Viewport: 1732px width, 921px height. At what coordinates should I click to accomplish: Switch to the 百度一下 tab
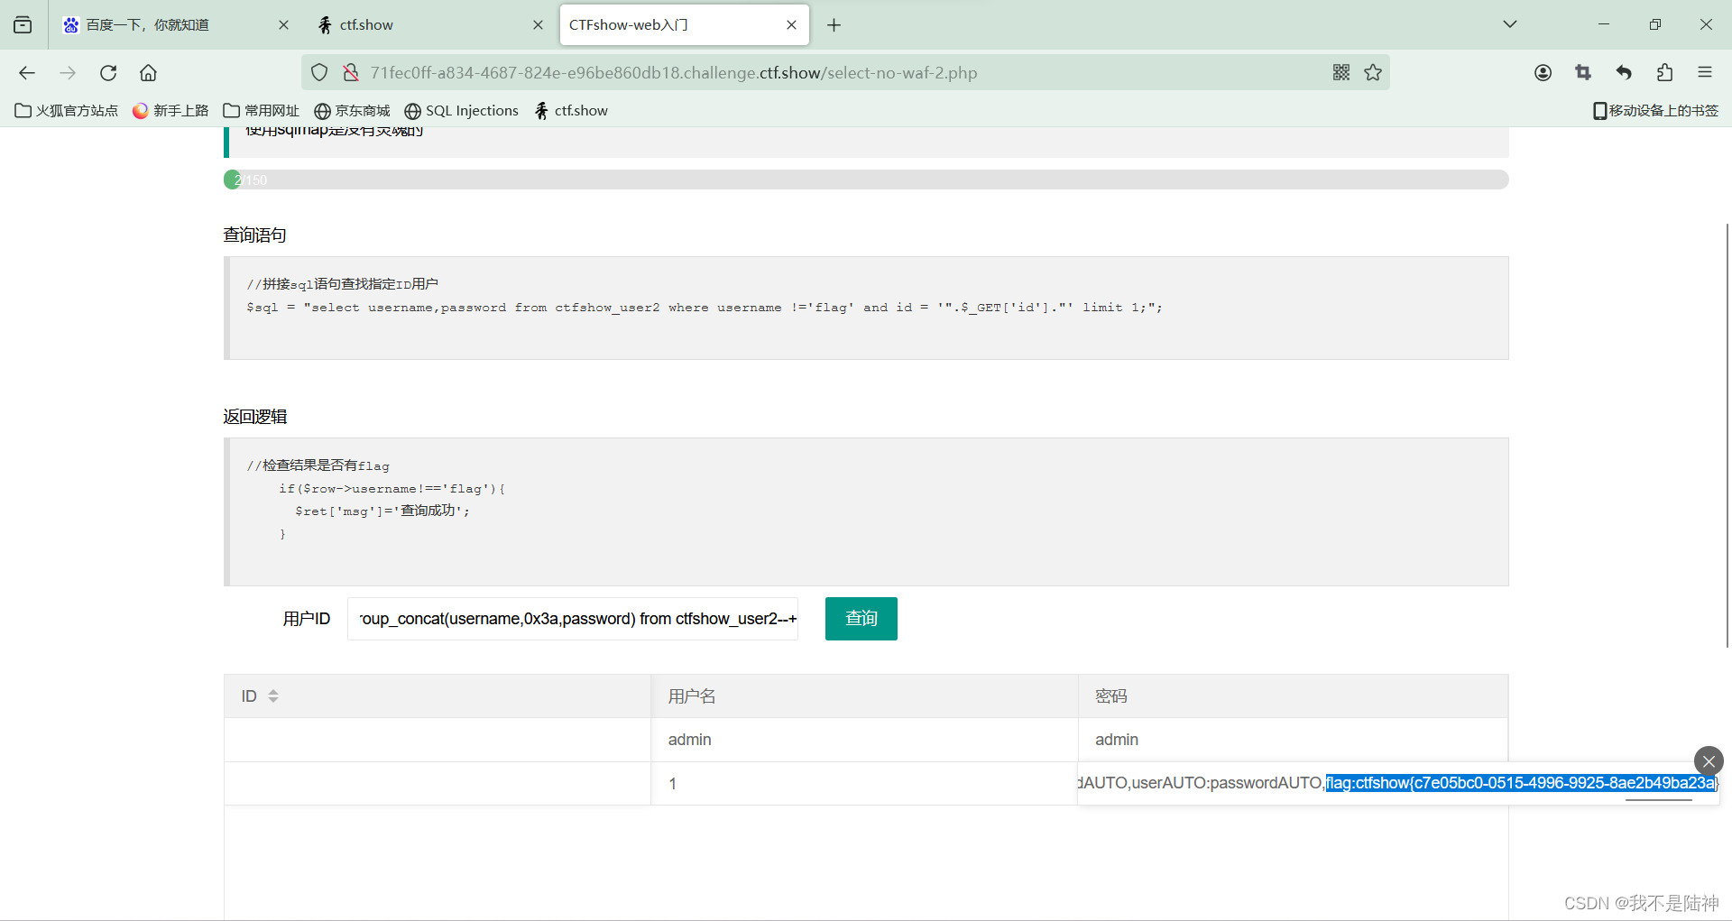(x=175, y=25)
